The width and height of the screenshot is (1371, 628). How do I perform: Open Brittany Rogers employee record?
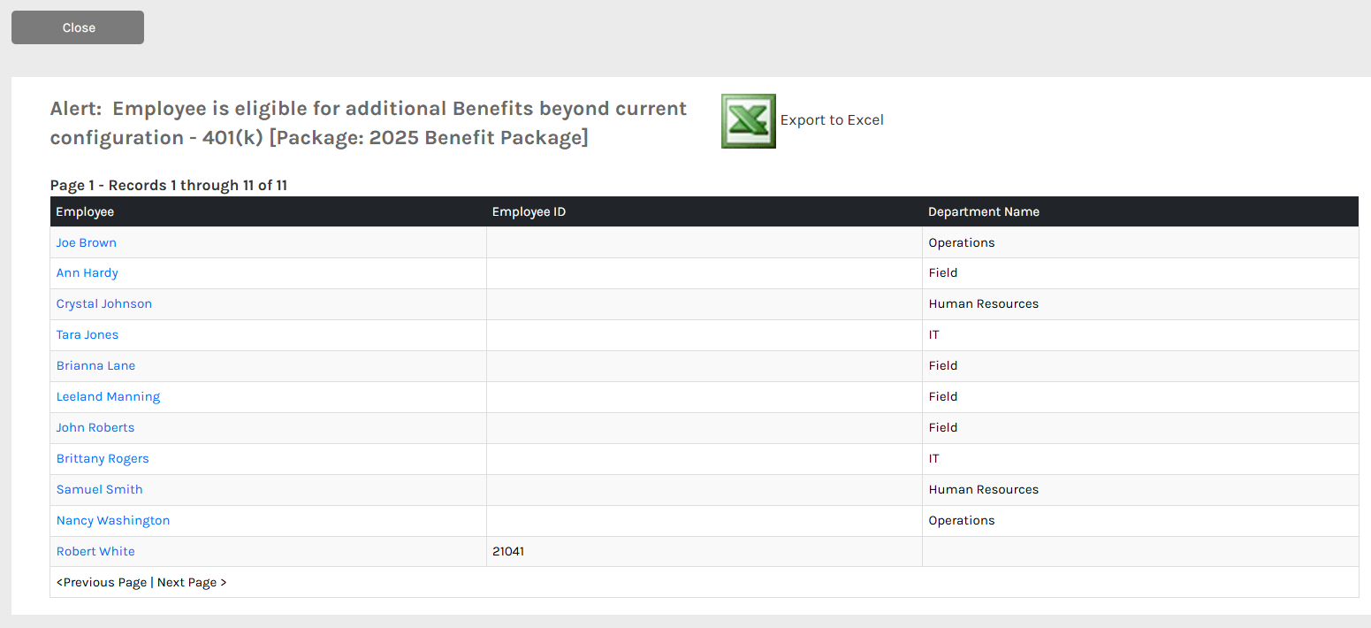tap(103, 459)
